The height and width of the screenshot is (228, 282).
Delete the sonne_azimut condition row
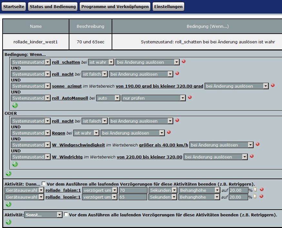[x=273, y=85]
